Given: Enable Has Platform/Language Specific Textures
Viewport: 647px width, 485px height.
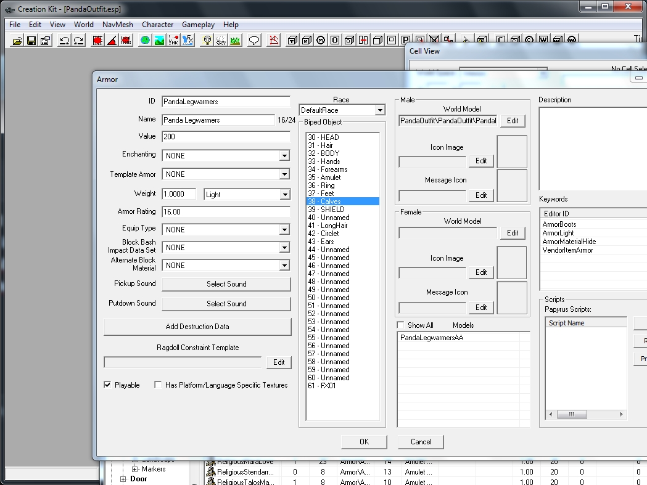Looking at the screenshot, I should (x=158, y=385).
